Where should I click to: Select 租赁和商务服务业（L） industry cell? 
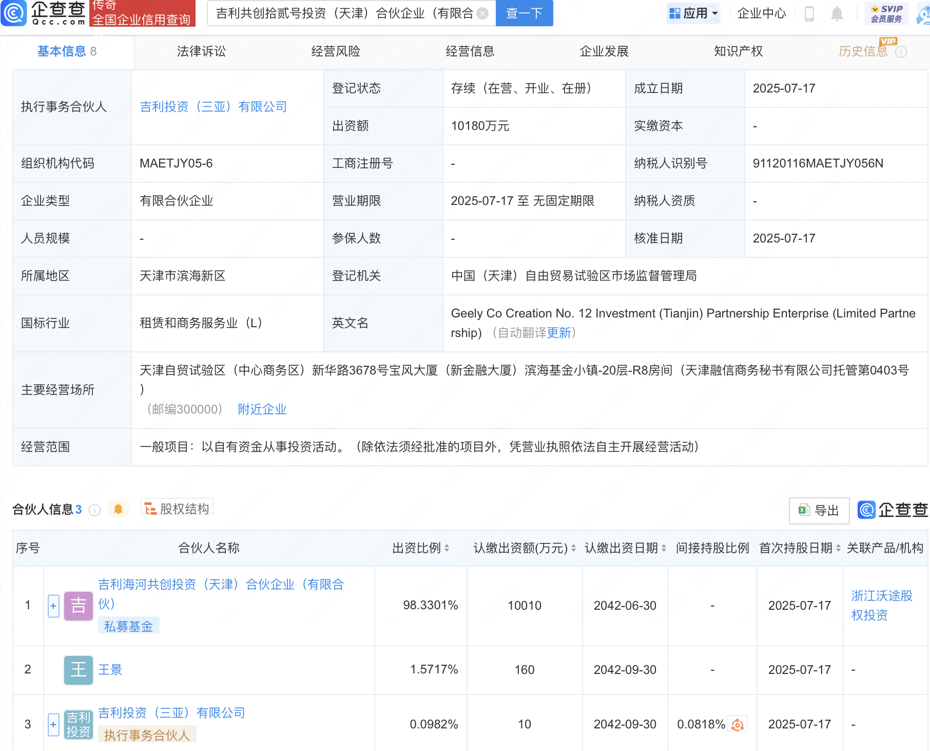tap(201, 323)
